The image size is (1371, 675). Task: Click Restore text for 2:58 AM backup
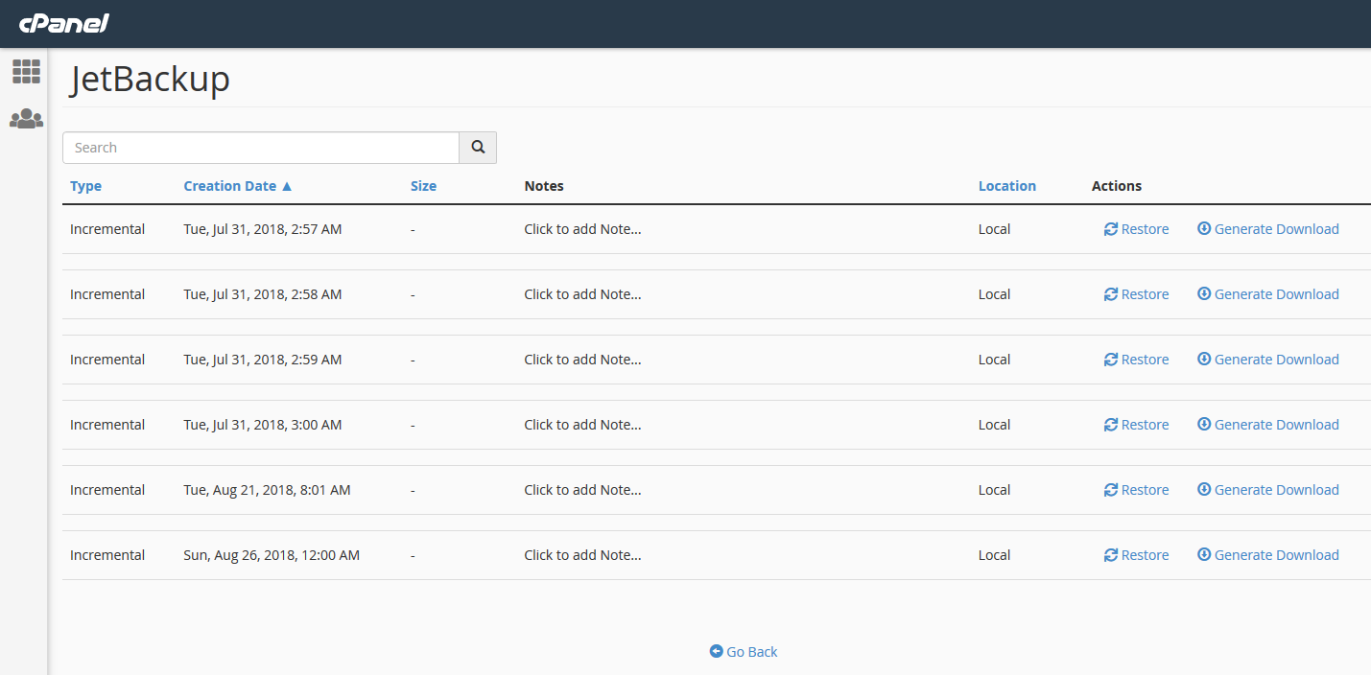[x=1146, y=294]
